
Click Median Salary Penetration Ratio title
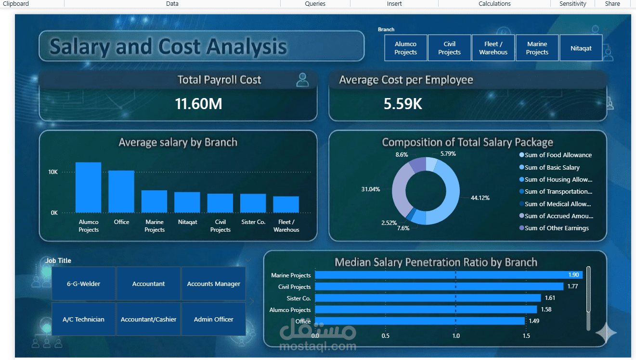[x=436, y=262]
